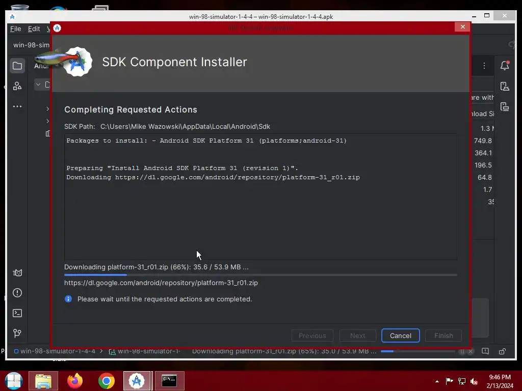Open the Version Control tool window
The height and width of the screenshot is (391, 522).
[x=17, y=333]
